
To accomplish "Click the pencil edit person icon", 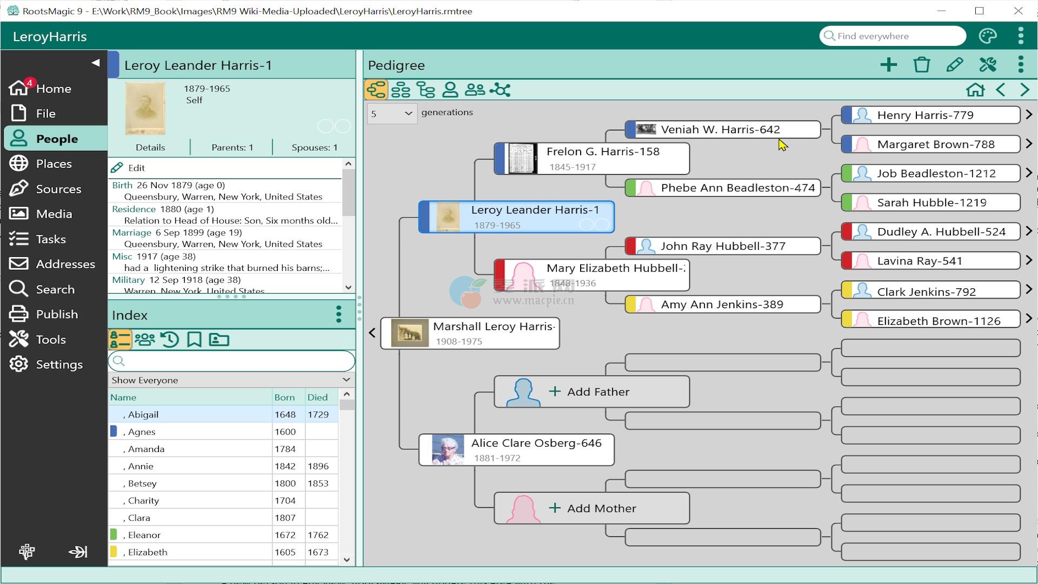I will (955, 65).
